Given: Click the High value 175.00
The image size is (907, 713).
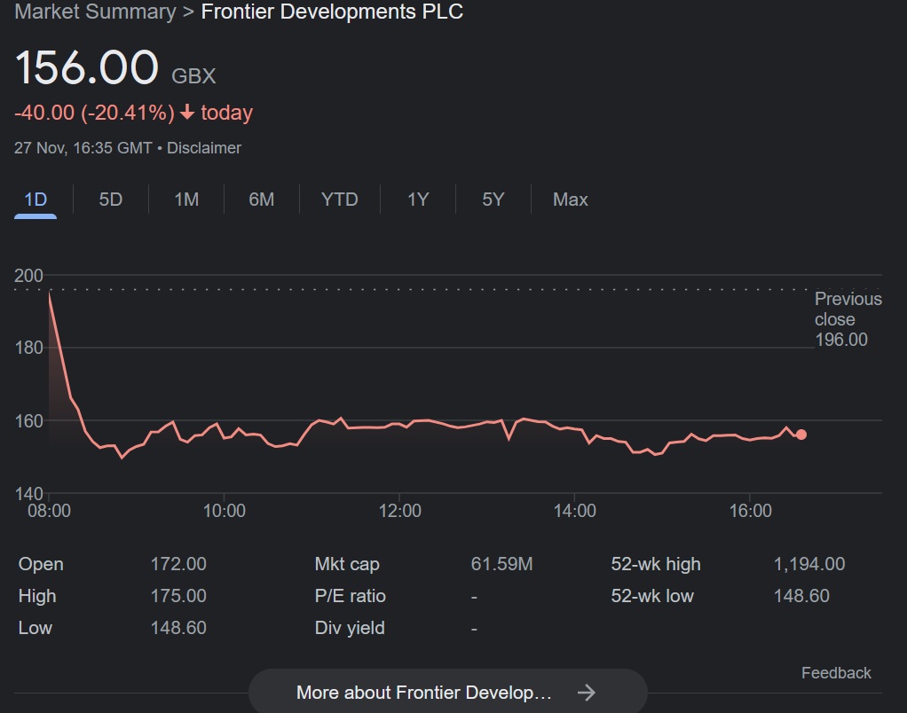Looking at the screenshot, I should click(x=178, y=596).
